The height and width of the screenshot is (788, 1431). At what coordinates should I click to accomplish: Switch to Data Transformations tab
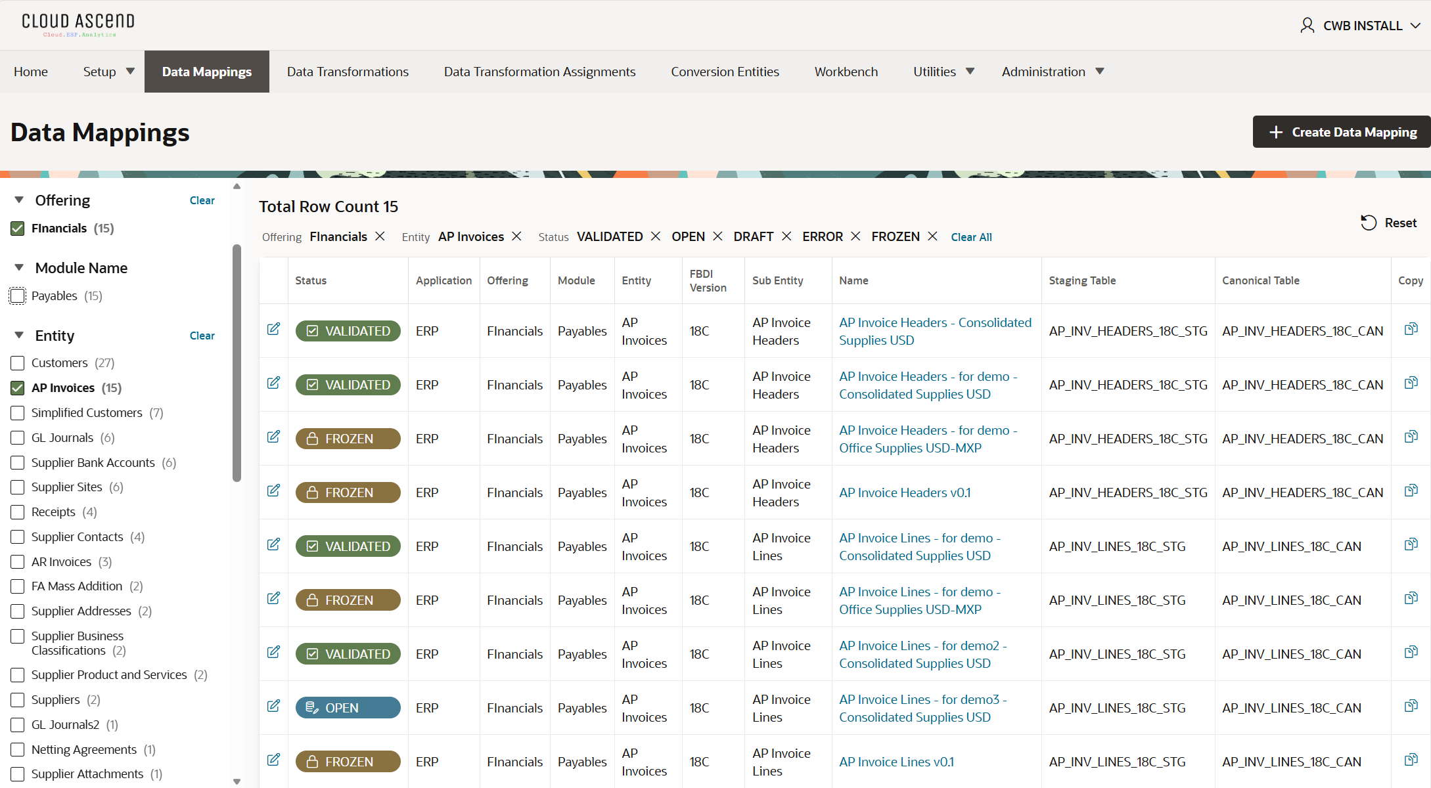[348, 72]
